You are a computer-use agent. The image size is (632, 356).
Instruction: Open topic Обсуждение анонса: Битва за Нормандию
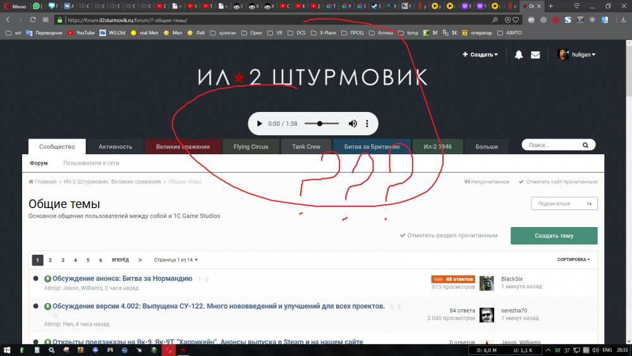coord(122,279)
